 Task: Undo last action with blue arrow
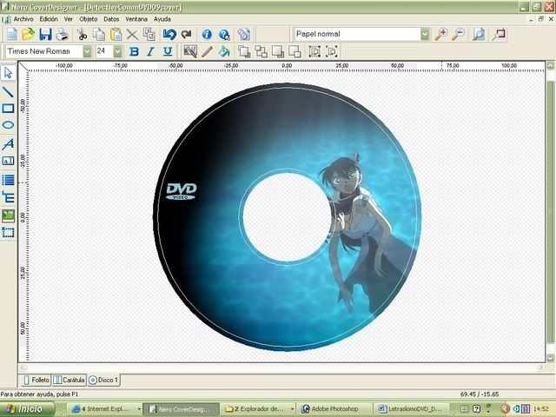click(169, 35)
